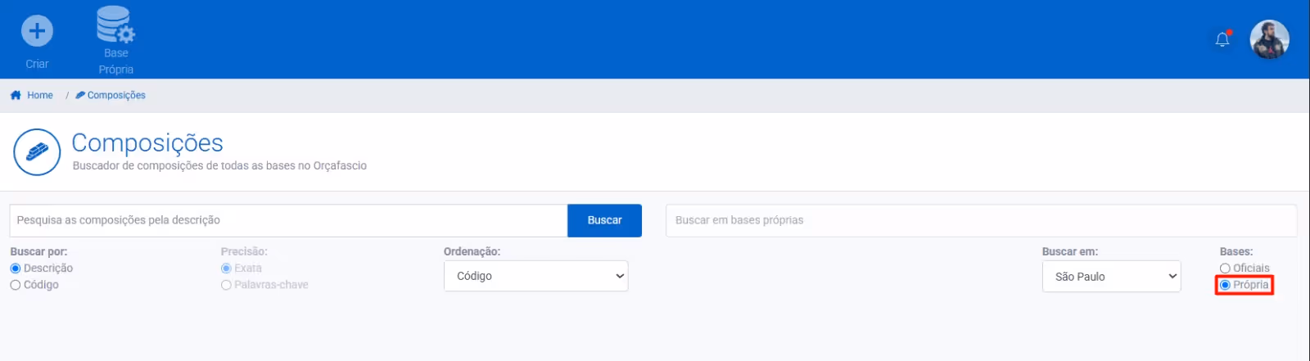This screenshot has height=361, width=1310.
Task: Focus the Buscar em bases próprias field
Action: point(981,220)
